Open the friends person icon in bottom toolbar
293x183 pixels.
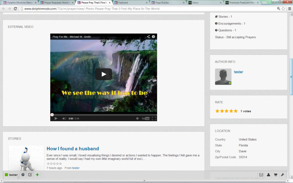[x=268, y=175]
